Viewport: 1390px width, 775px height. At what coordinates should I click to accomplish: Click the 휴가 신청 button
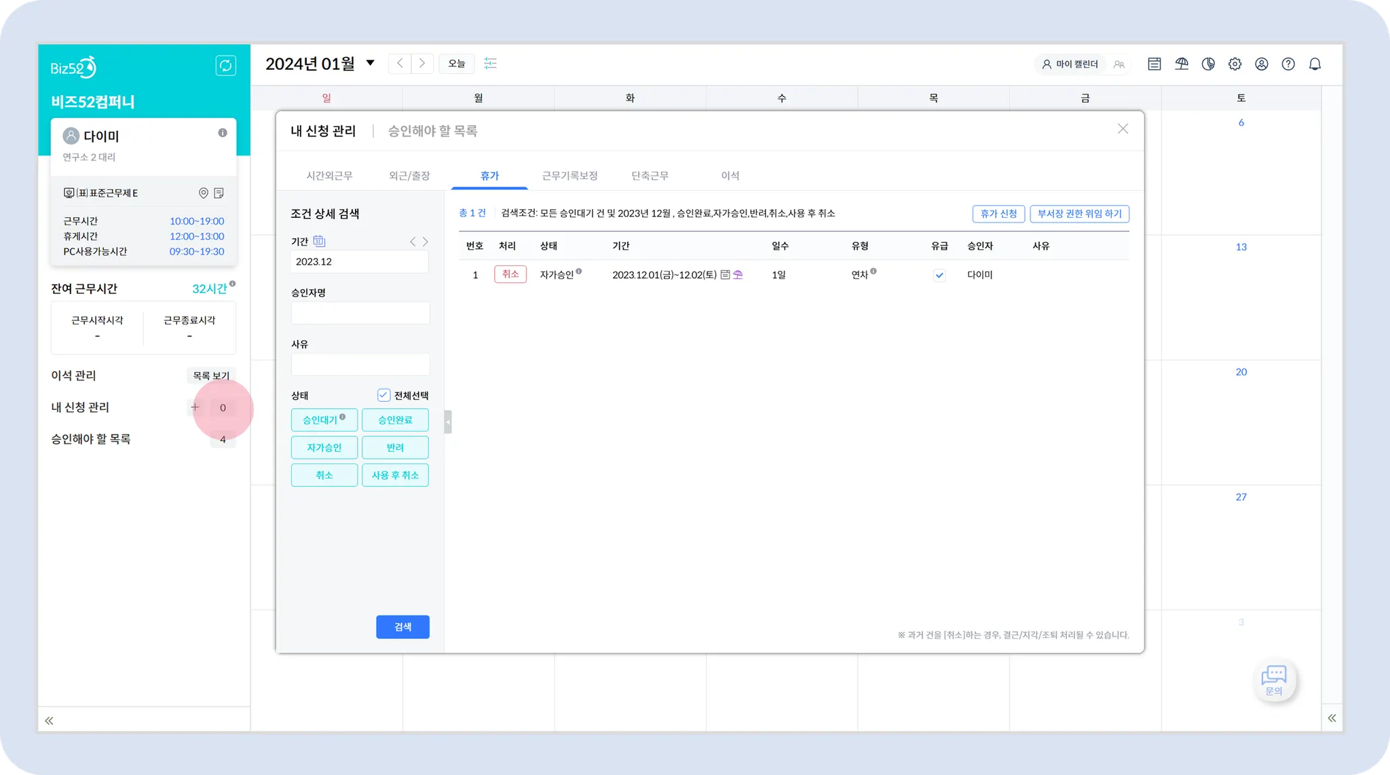pos(998,214)
